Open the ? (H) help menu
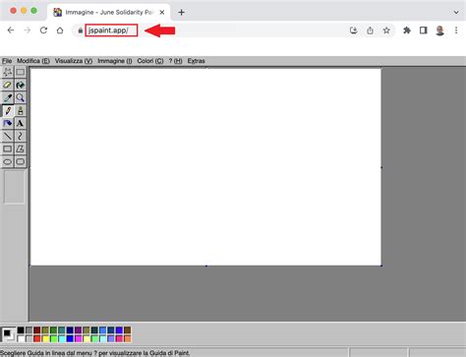The width and height of the screenshot is (466, 357). pyautogui.click(x=175, y=61)
